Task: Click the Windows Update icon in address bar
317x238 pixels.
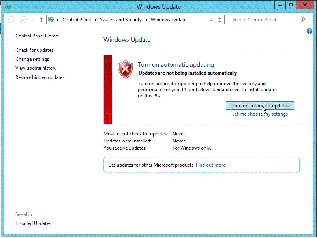Action: [51, 19]
